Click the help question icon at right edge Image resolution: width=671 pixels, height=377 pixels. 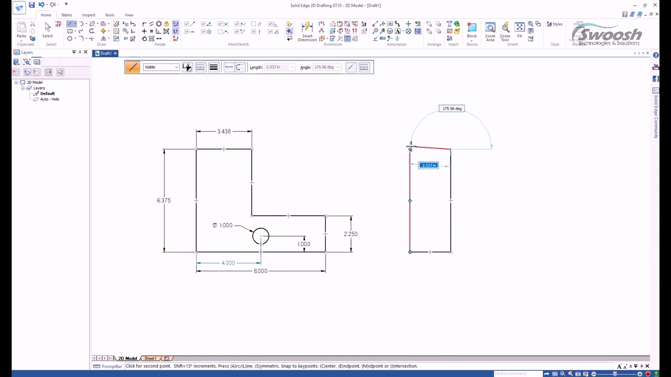coord(656,56)
